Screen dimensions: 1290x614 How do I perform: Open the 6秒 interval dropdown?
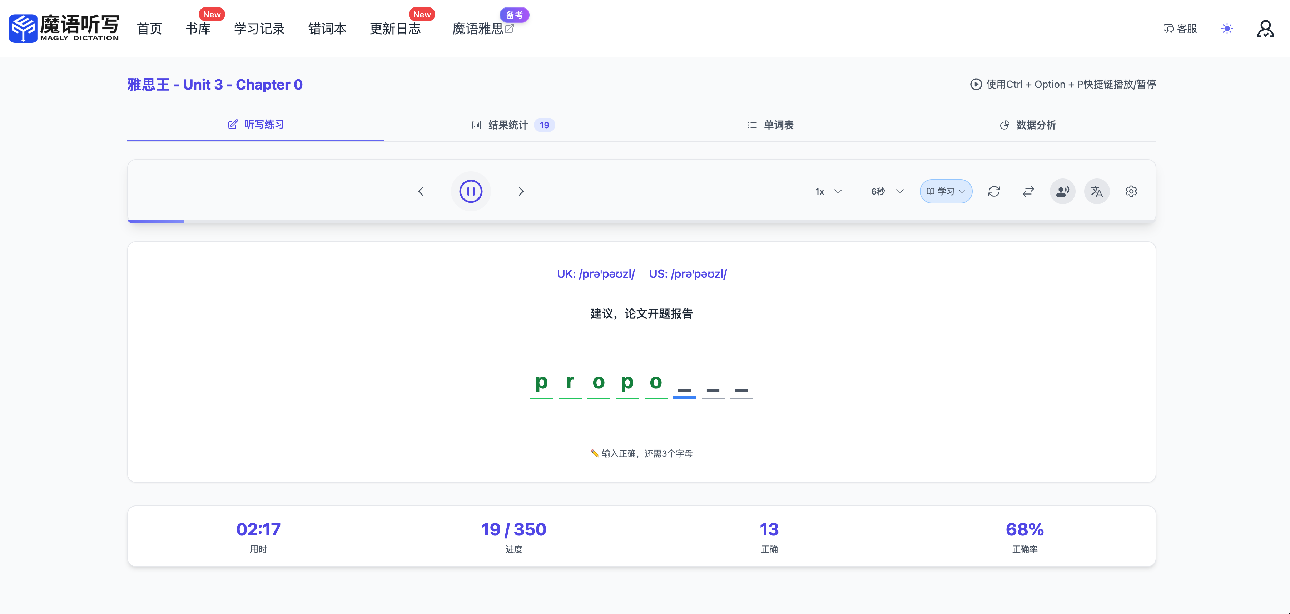[887, 191]
